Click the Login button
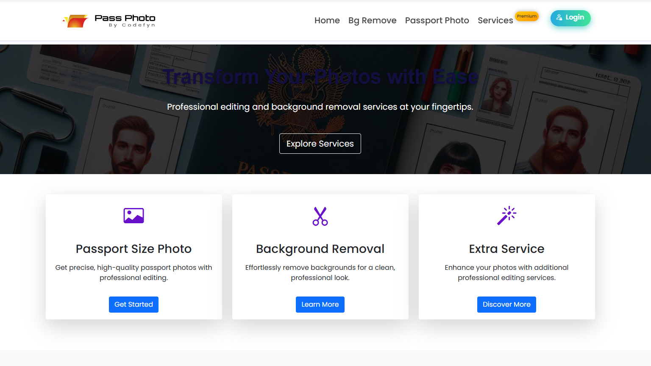This screenshot has height=366, width=651. click(x=570, y=18)
